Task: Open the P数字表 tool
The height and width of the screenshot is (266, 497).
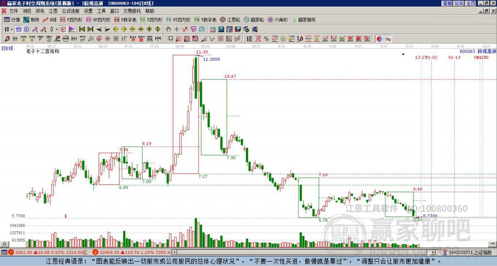Action: point(125,19)
